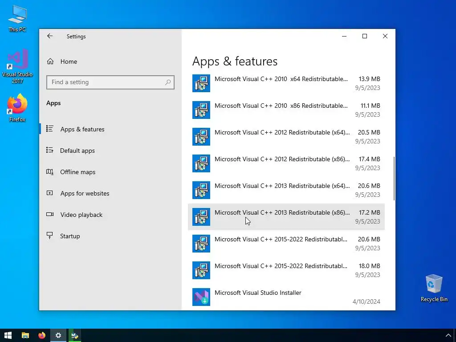Select Visual Studio 2017 desktop shortcut
Screen dimensions: 456x342
pos(17,66)
